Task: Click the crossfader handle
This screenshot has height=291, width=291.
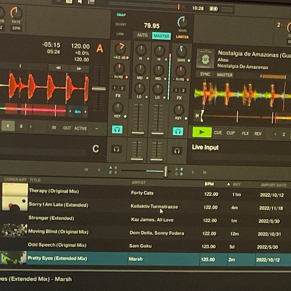Action: (x=165, y=171)
